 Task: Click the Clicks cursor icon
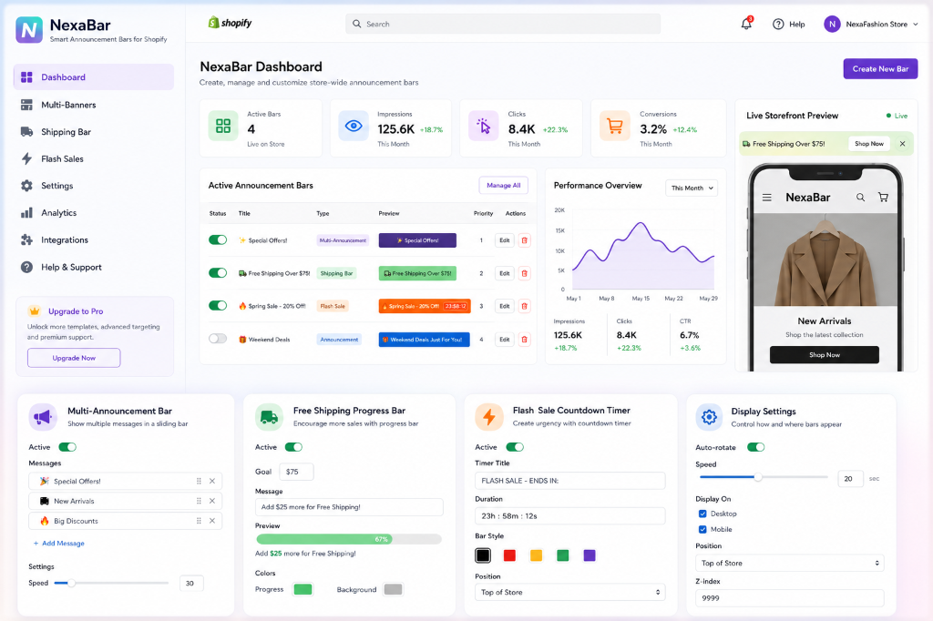(483, 126)
